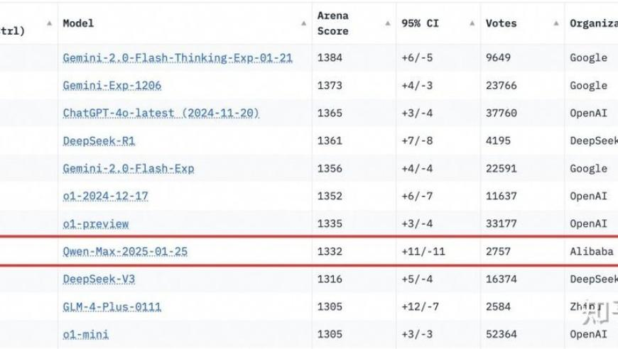Open DeepSeek-R1 model link
Image resolution: width=618 pixels, height=349 pixels.
(x=99, y=141)
